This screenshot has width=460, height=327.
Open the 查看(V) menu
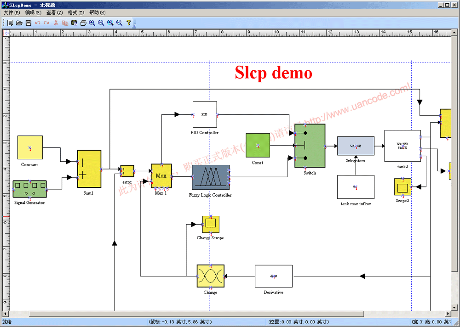[x=54, y=13]
